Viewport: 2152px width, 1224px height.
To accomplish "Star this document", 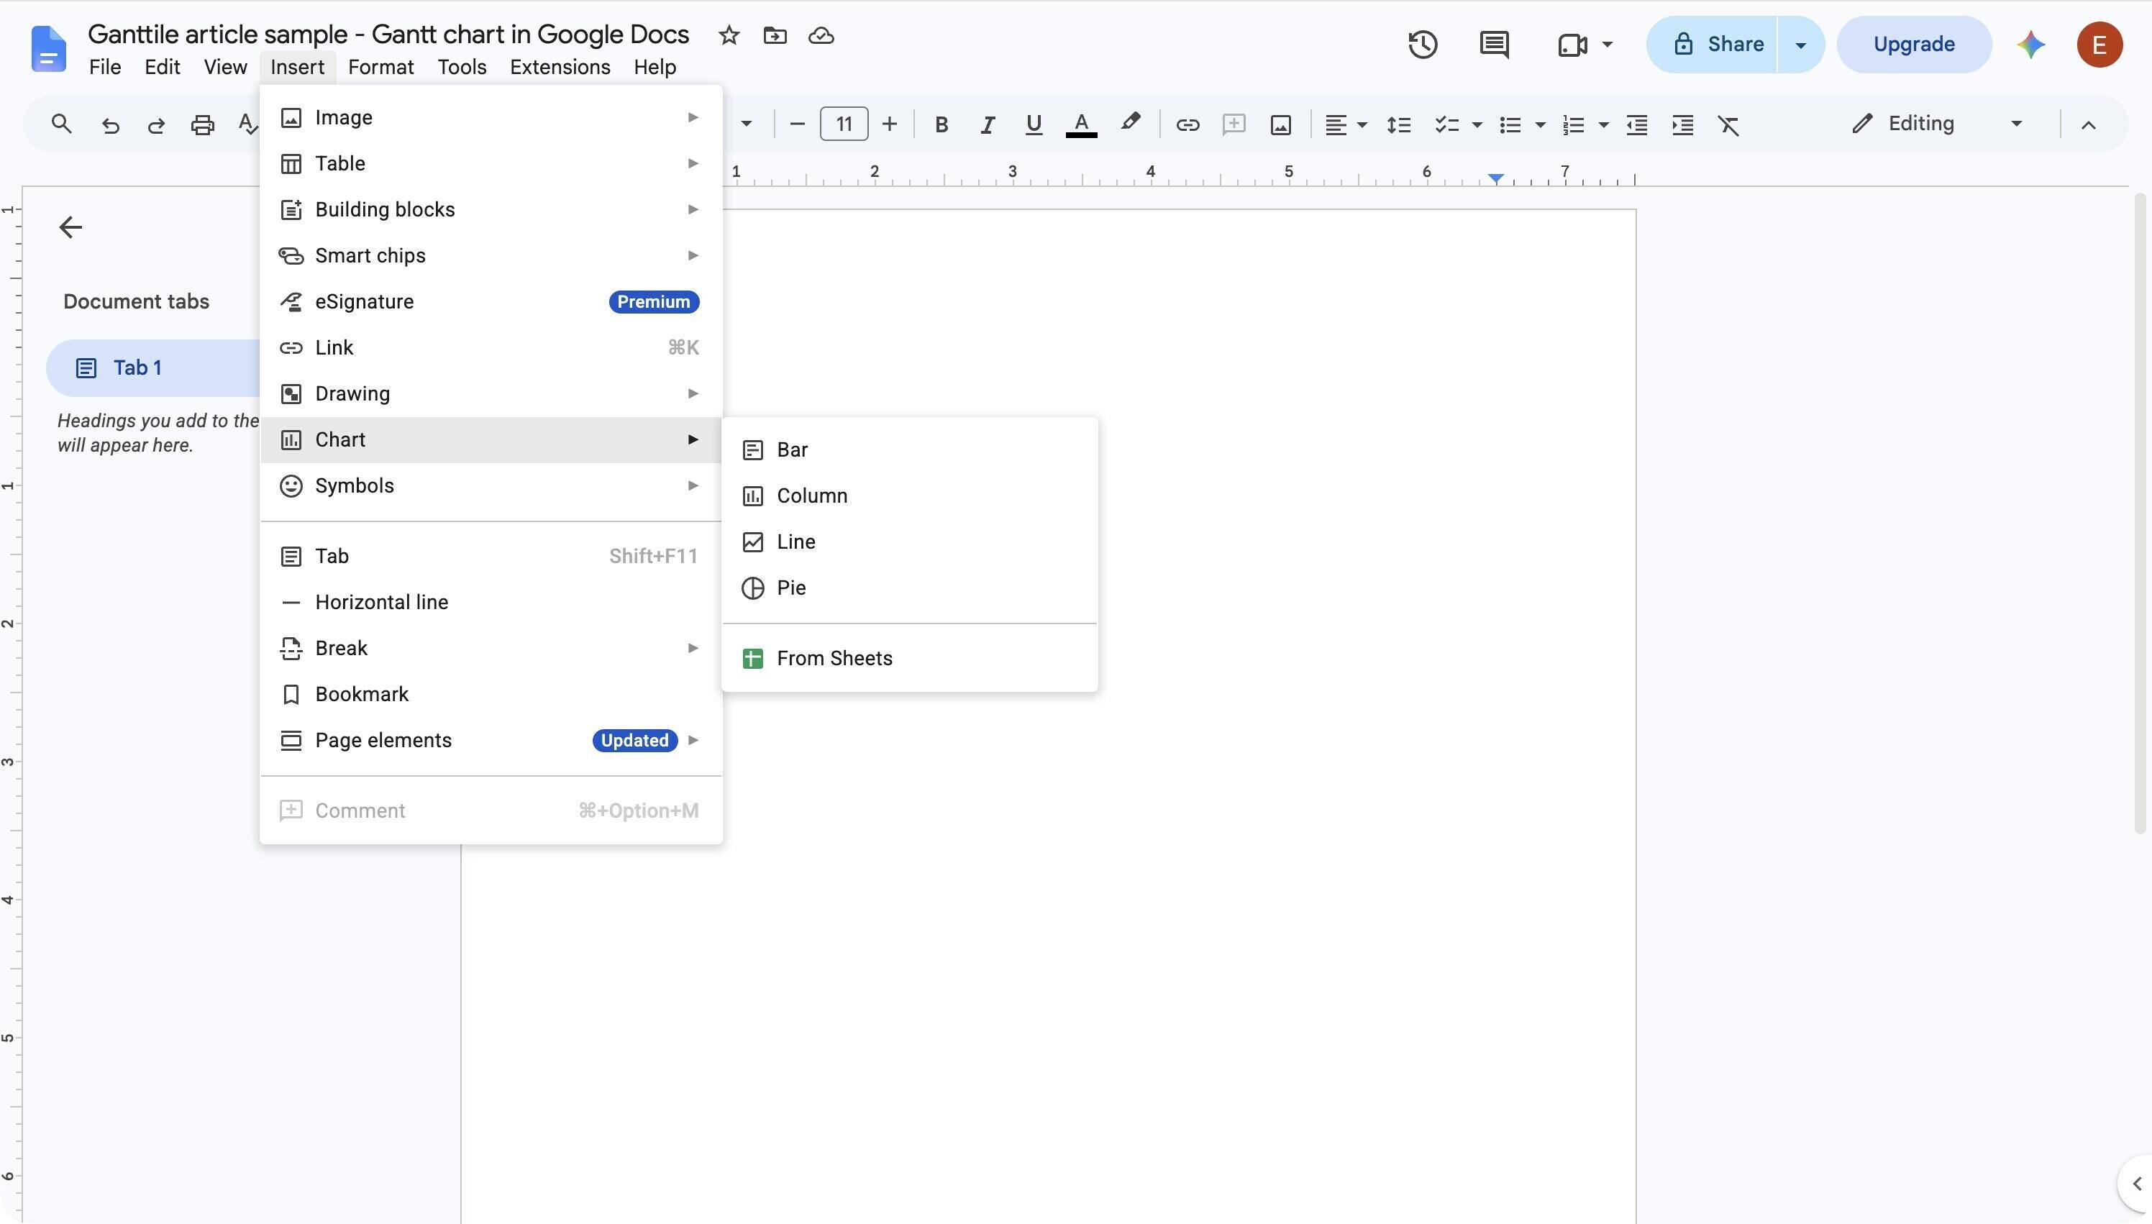I will coord(729,35).
